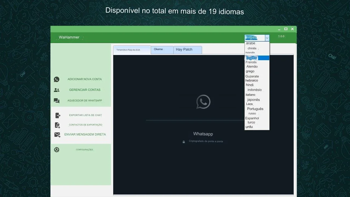The image size is (350, 197).
Task: Open Gerenciar Contas
Action: (x=85, y=90)
